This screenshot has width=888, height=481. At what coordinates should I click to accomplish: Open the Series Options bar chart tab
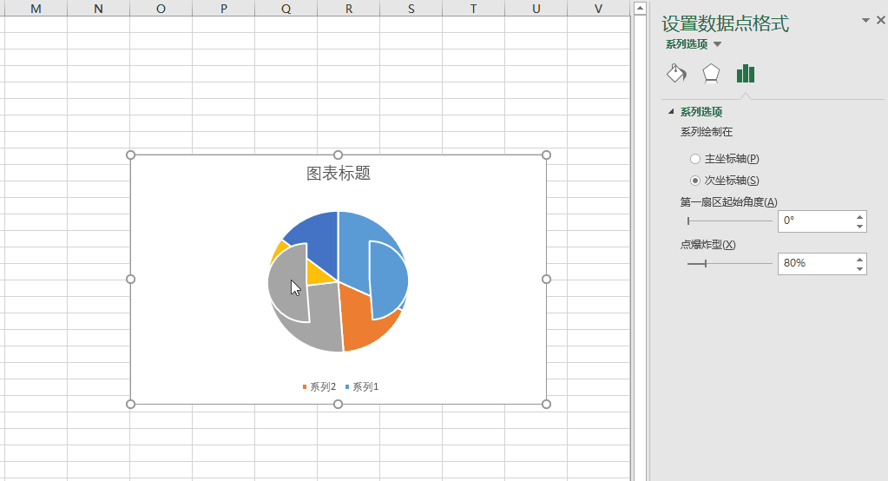(746, 74)
